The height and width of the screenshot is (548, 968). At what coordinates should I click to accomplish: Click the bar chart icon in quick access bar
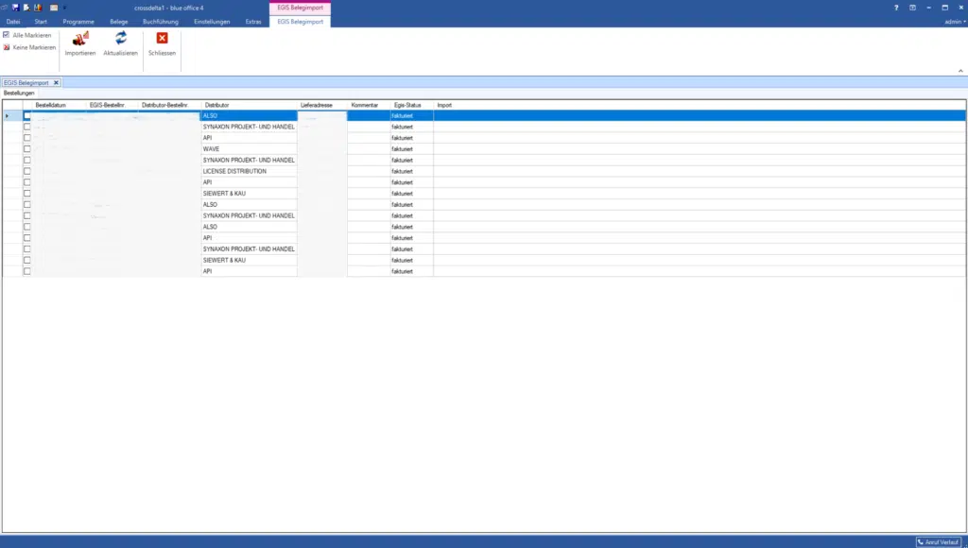click(x=38, y=8)
